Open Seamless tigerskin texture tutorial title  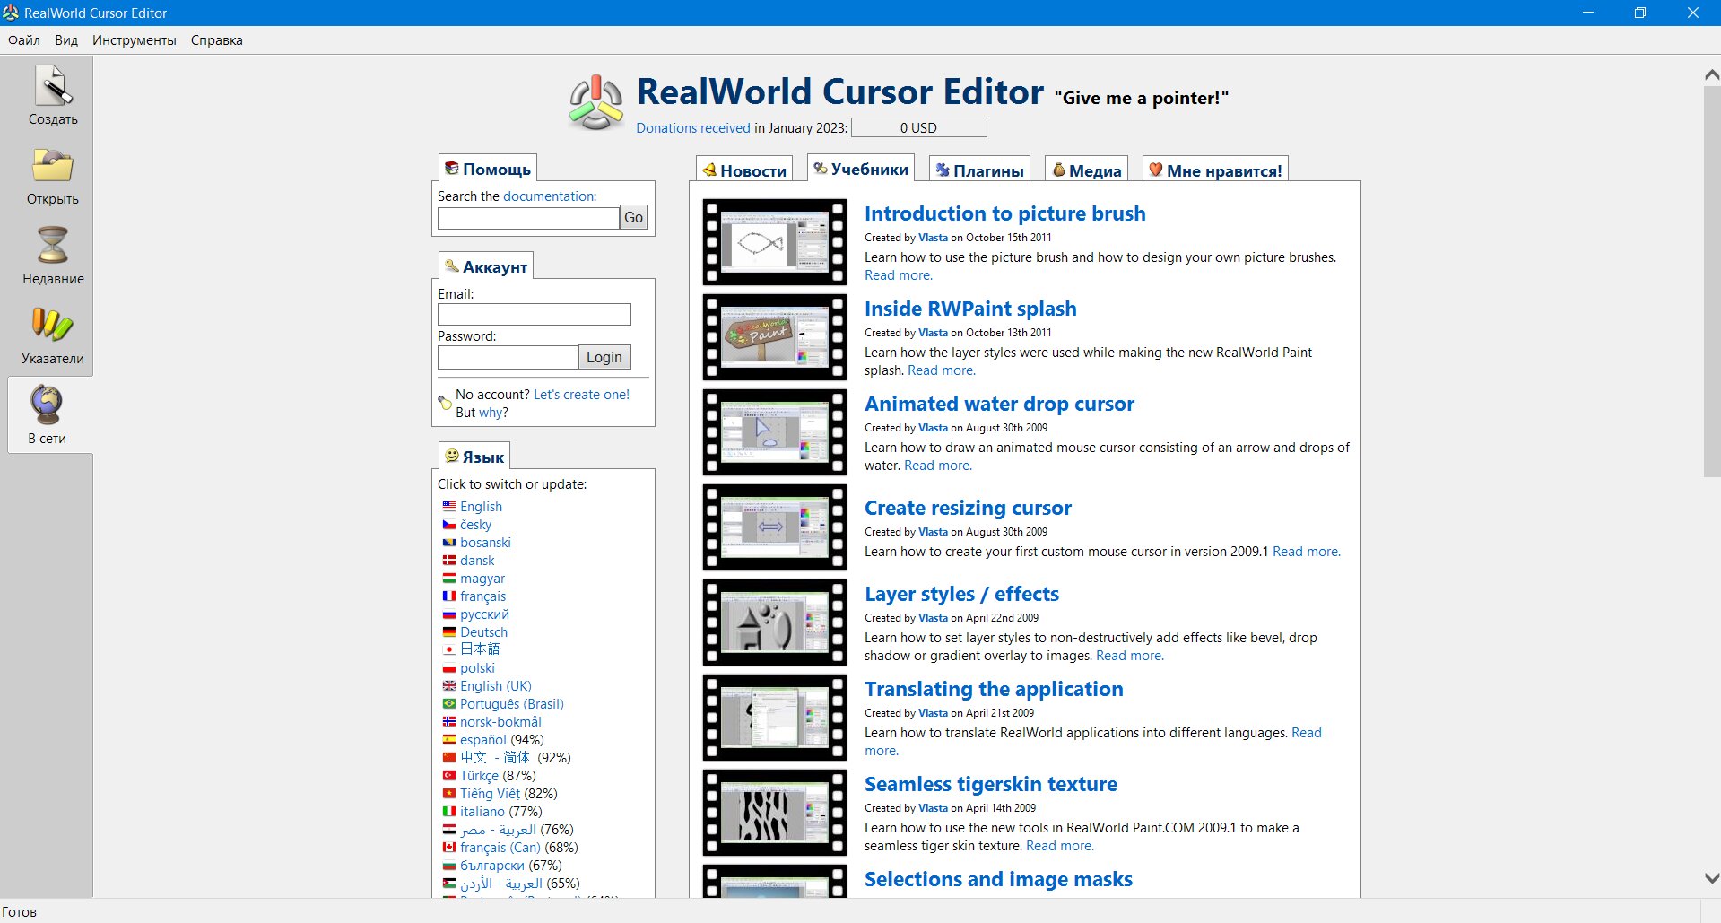click(x=991, y=784)
